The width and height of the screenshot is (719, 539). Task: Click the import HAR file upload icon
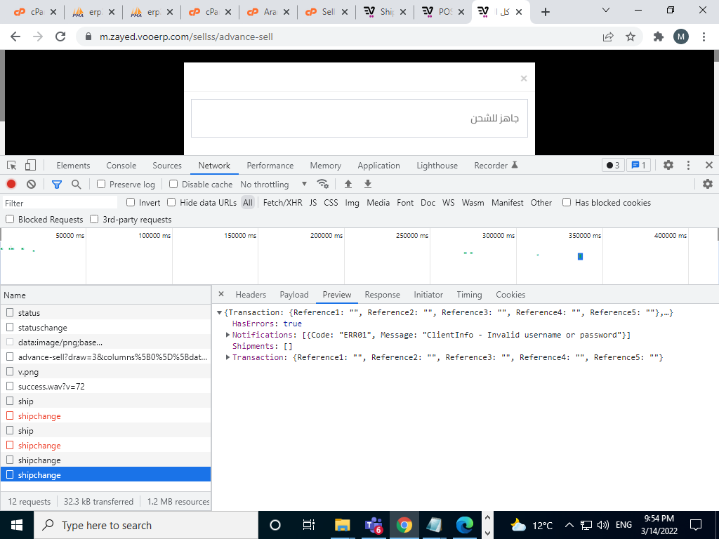point(348,184)
